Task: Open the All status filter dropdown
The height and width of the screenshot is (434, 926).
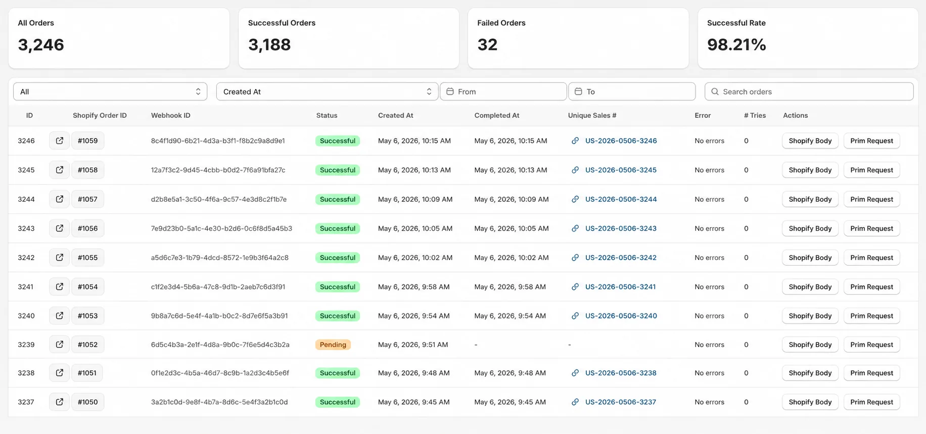Action: 110,92
